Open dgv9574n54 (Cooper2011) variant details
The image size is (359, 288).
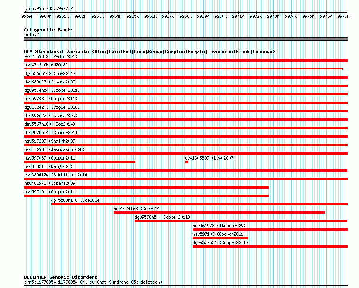point(52,90)
